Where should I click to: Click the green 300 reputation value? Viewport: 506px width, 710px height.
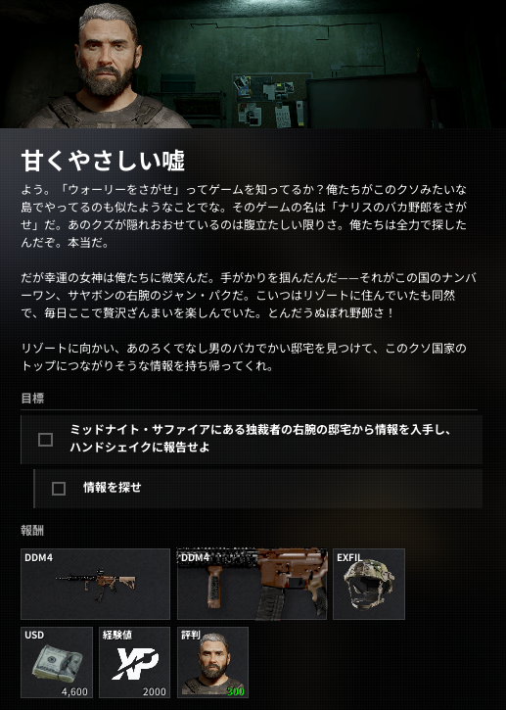(235, 691)
